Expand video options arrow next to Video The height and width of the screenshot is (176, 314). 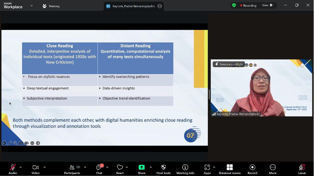point(45,167)
